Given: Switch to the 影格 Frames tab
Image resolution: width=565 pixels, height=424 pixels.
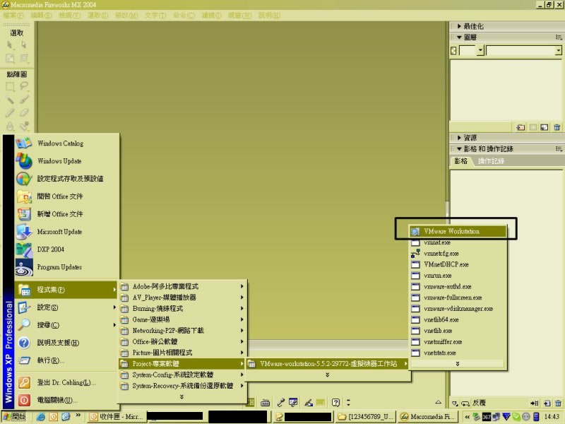Looking at the screenshot, I should (461, 161).
